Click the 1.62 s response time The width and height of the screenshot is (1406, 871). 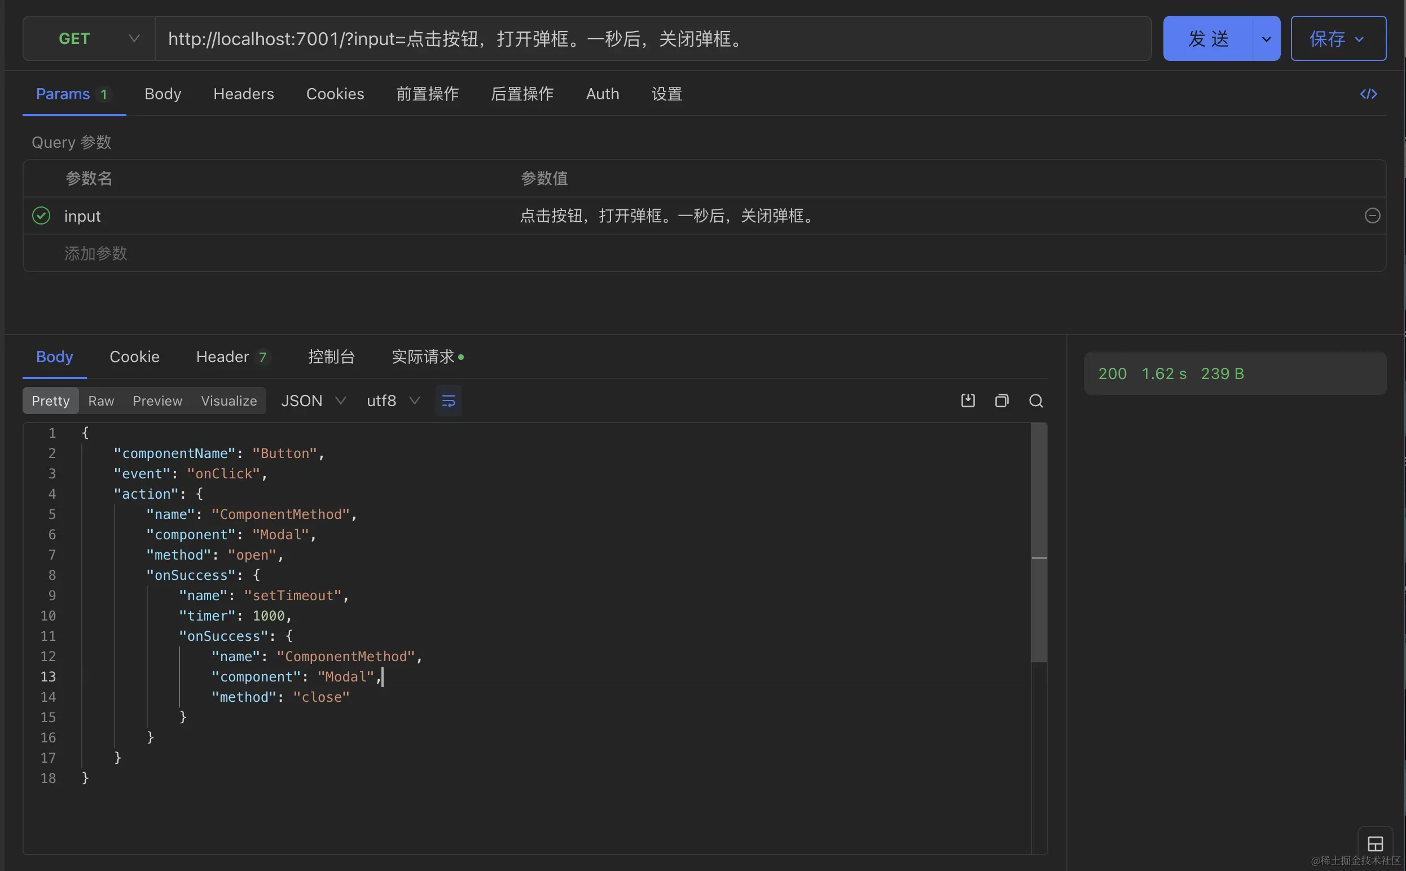click(x=1163, y=373)
